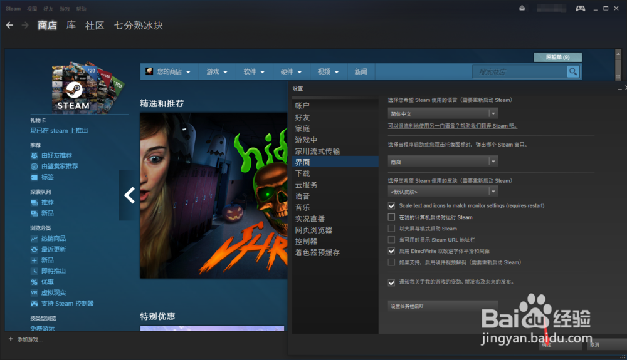Click the 探索队列 推荐 icon
Screen dimensions: 627x360
34,203
